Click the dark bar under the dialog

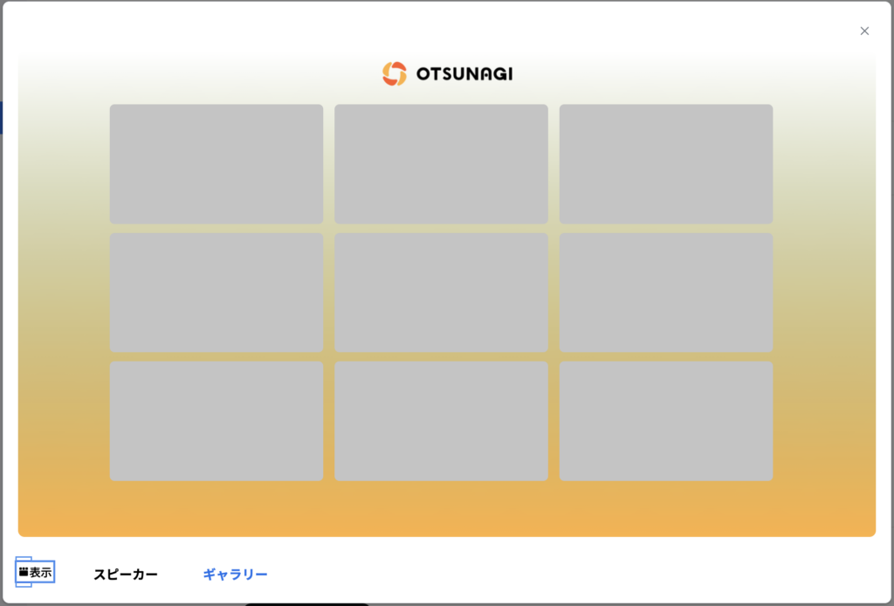click(306, 603)
